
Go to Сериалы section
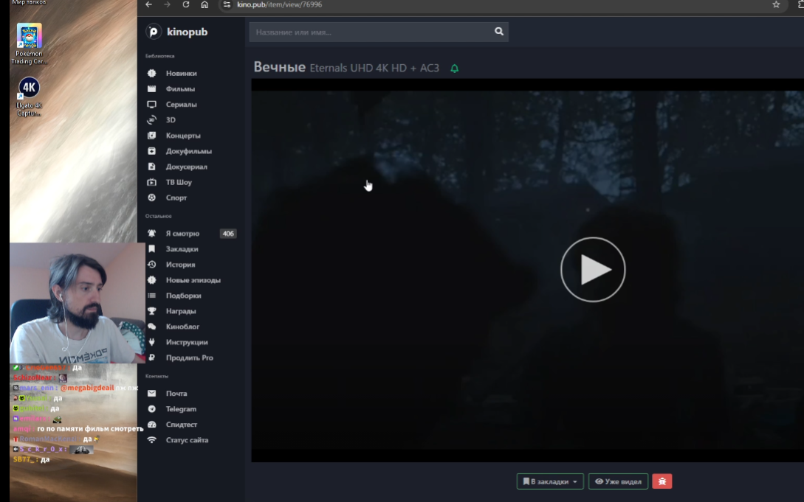point(181,105)
